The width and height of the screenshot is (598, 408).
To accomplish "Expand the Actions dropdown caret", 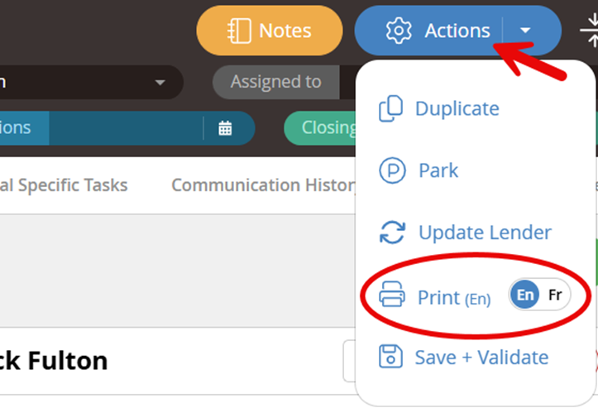I will [x=525, y=30].
